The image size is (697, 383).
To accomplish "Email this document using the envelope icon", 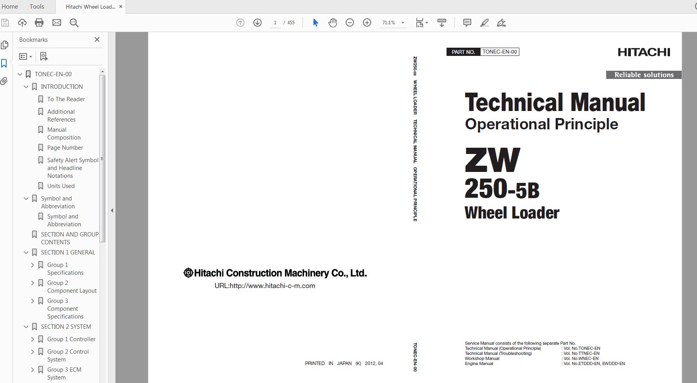I will [56, 22].
